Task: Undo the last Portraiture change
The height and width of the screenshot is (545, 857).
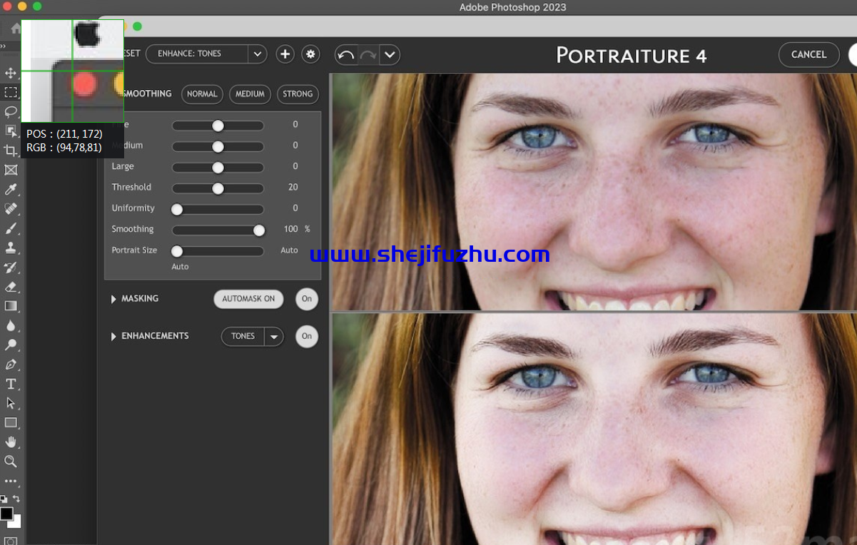Action: pyautogui.click(x=345, y=55)
